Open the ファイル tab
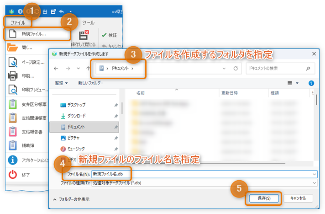This screenshot has width=325, height=214. click(18, 22)
